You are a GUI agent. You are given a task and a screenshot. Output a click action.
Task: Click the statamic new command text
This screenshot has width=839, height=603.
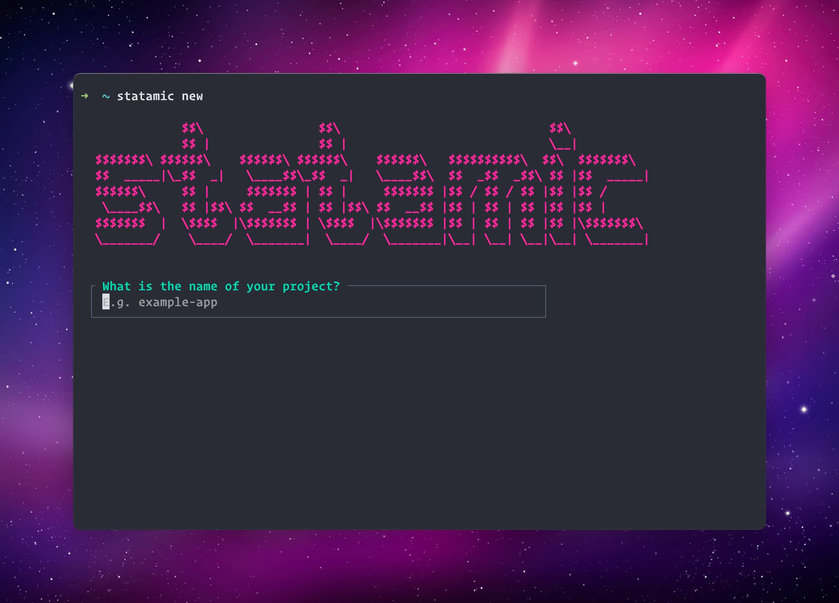coord(160,96)
